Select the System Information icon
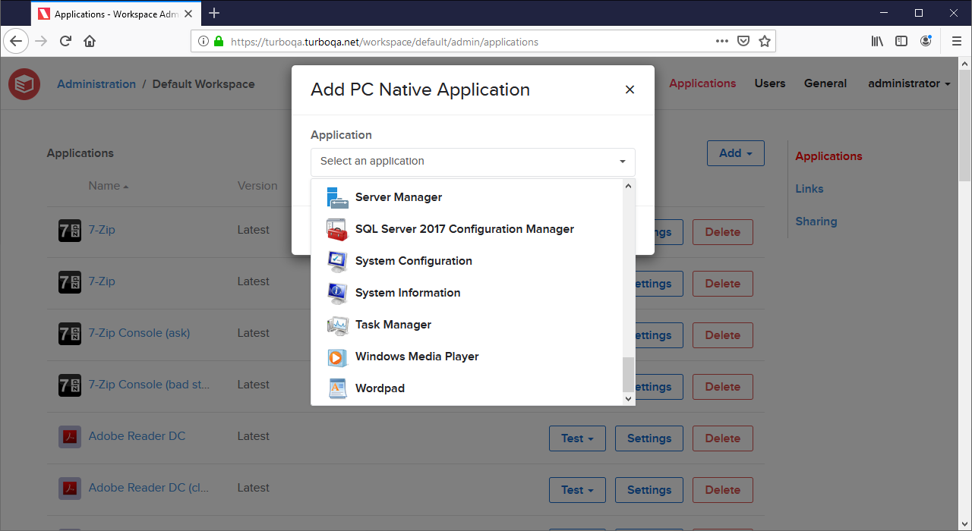972x531 pixels. coord(337,293)
